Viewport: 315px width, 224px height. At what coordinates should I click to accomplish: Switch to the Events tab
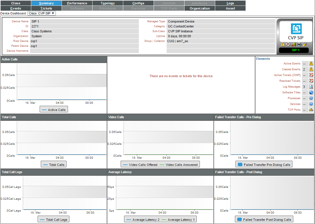pyautogui.click(x=16, y=8)
